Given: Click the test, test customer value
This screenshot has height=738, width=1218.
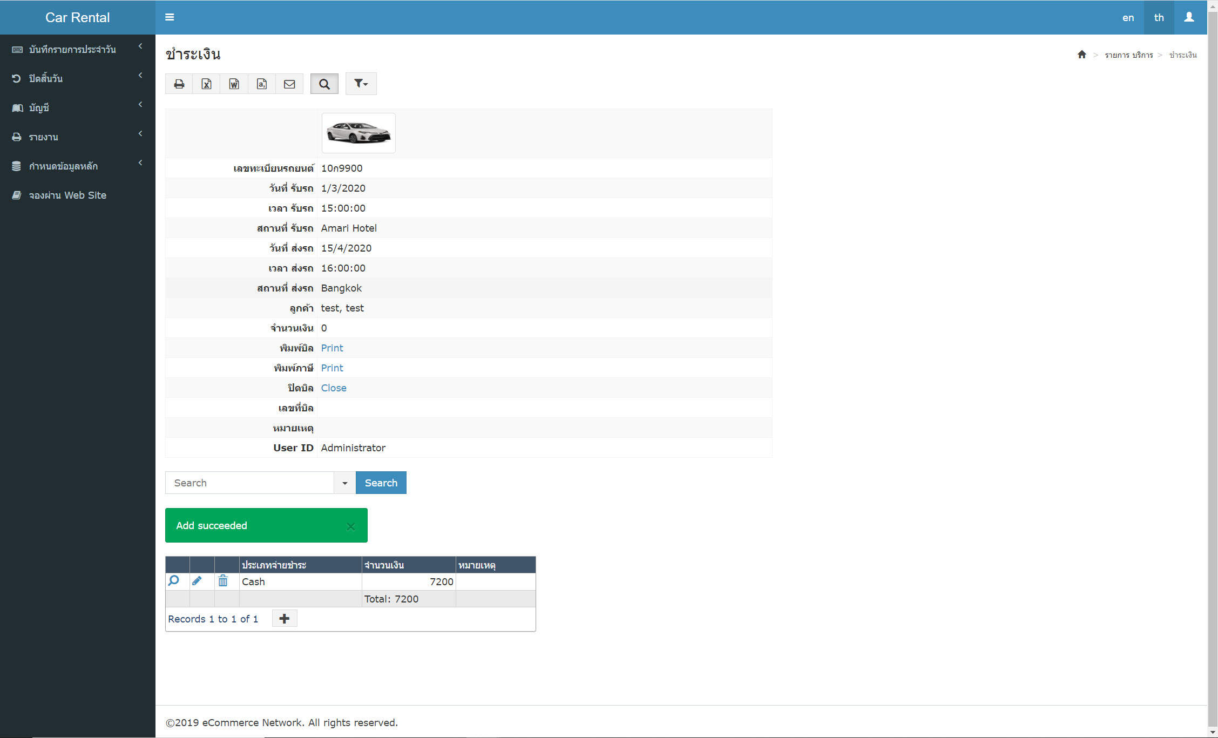Looking at the screenshot, I should [342, 308].
